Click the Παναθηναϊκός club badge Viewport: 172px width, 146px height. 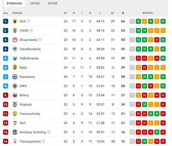(x=15, y=49)
